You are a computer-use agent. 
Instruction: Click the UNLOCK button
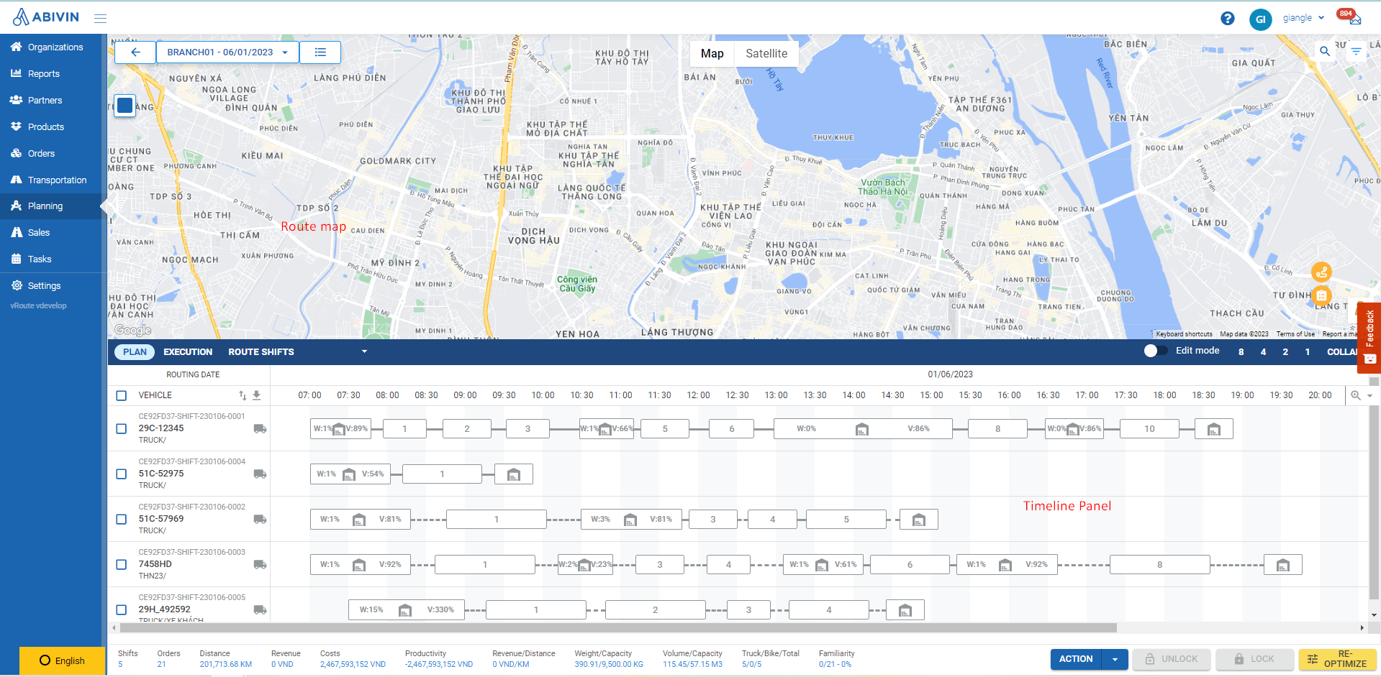pos(1172,659)
